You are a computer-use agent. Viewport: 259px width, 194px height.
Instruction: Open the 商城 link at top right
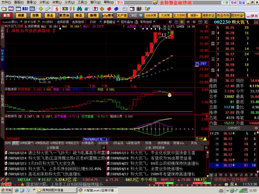click(x=233, y=3)
